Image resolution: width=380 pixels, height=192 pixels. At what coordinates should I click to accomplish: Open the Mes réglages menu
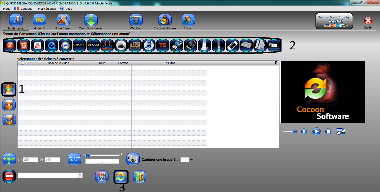pos(47,9)
